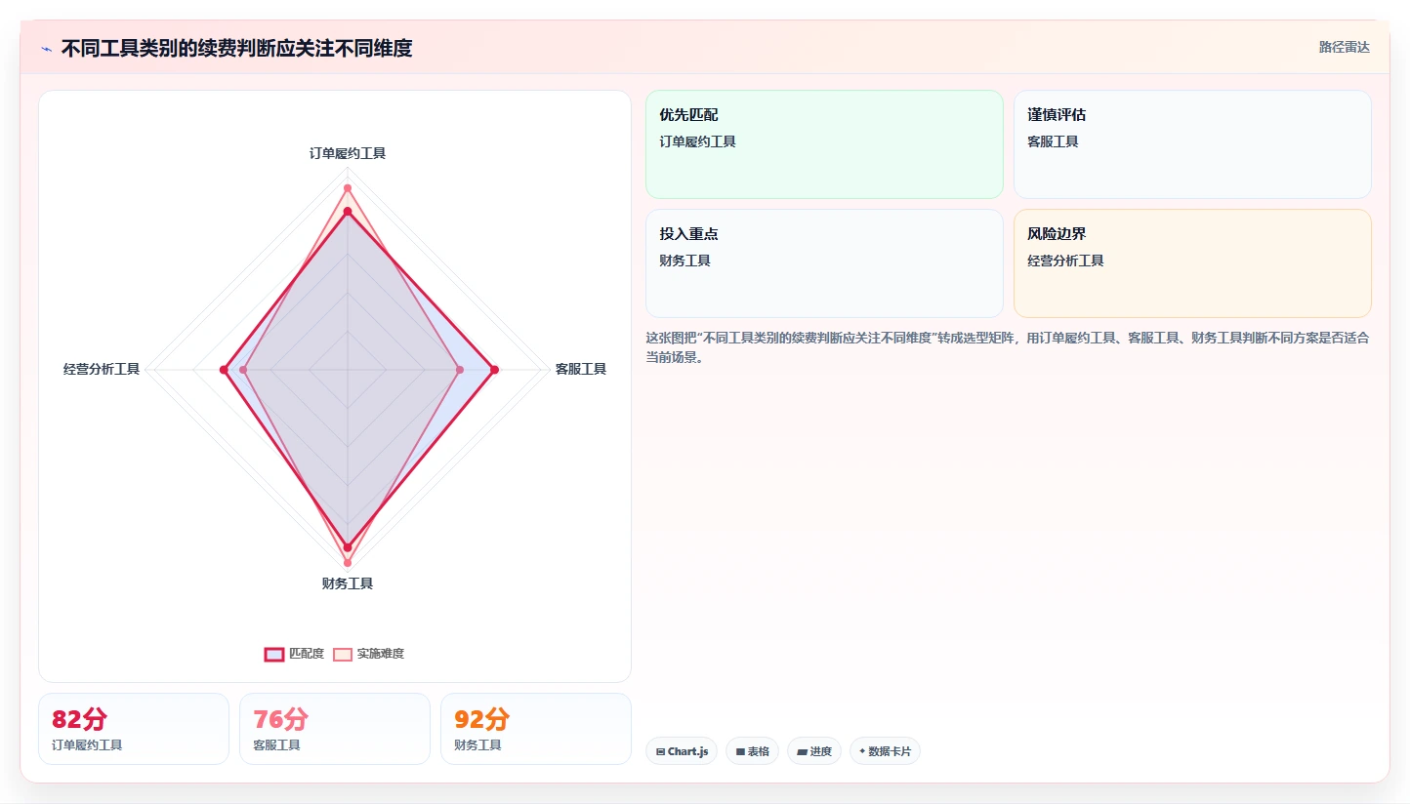Open the 谨慎评估 card
The width and height of the screenshot is (1410, 804).
1192,144
